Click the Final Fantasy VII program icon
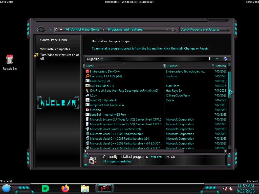 click(x=87, y=81)
